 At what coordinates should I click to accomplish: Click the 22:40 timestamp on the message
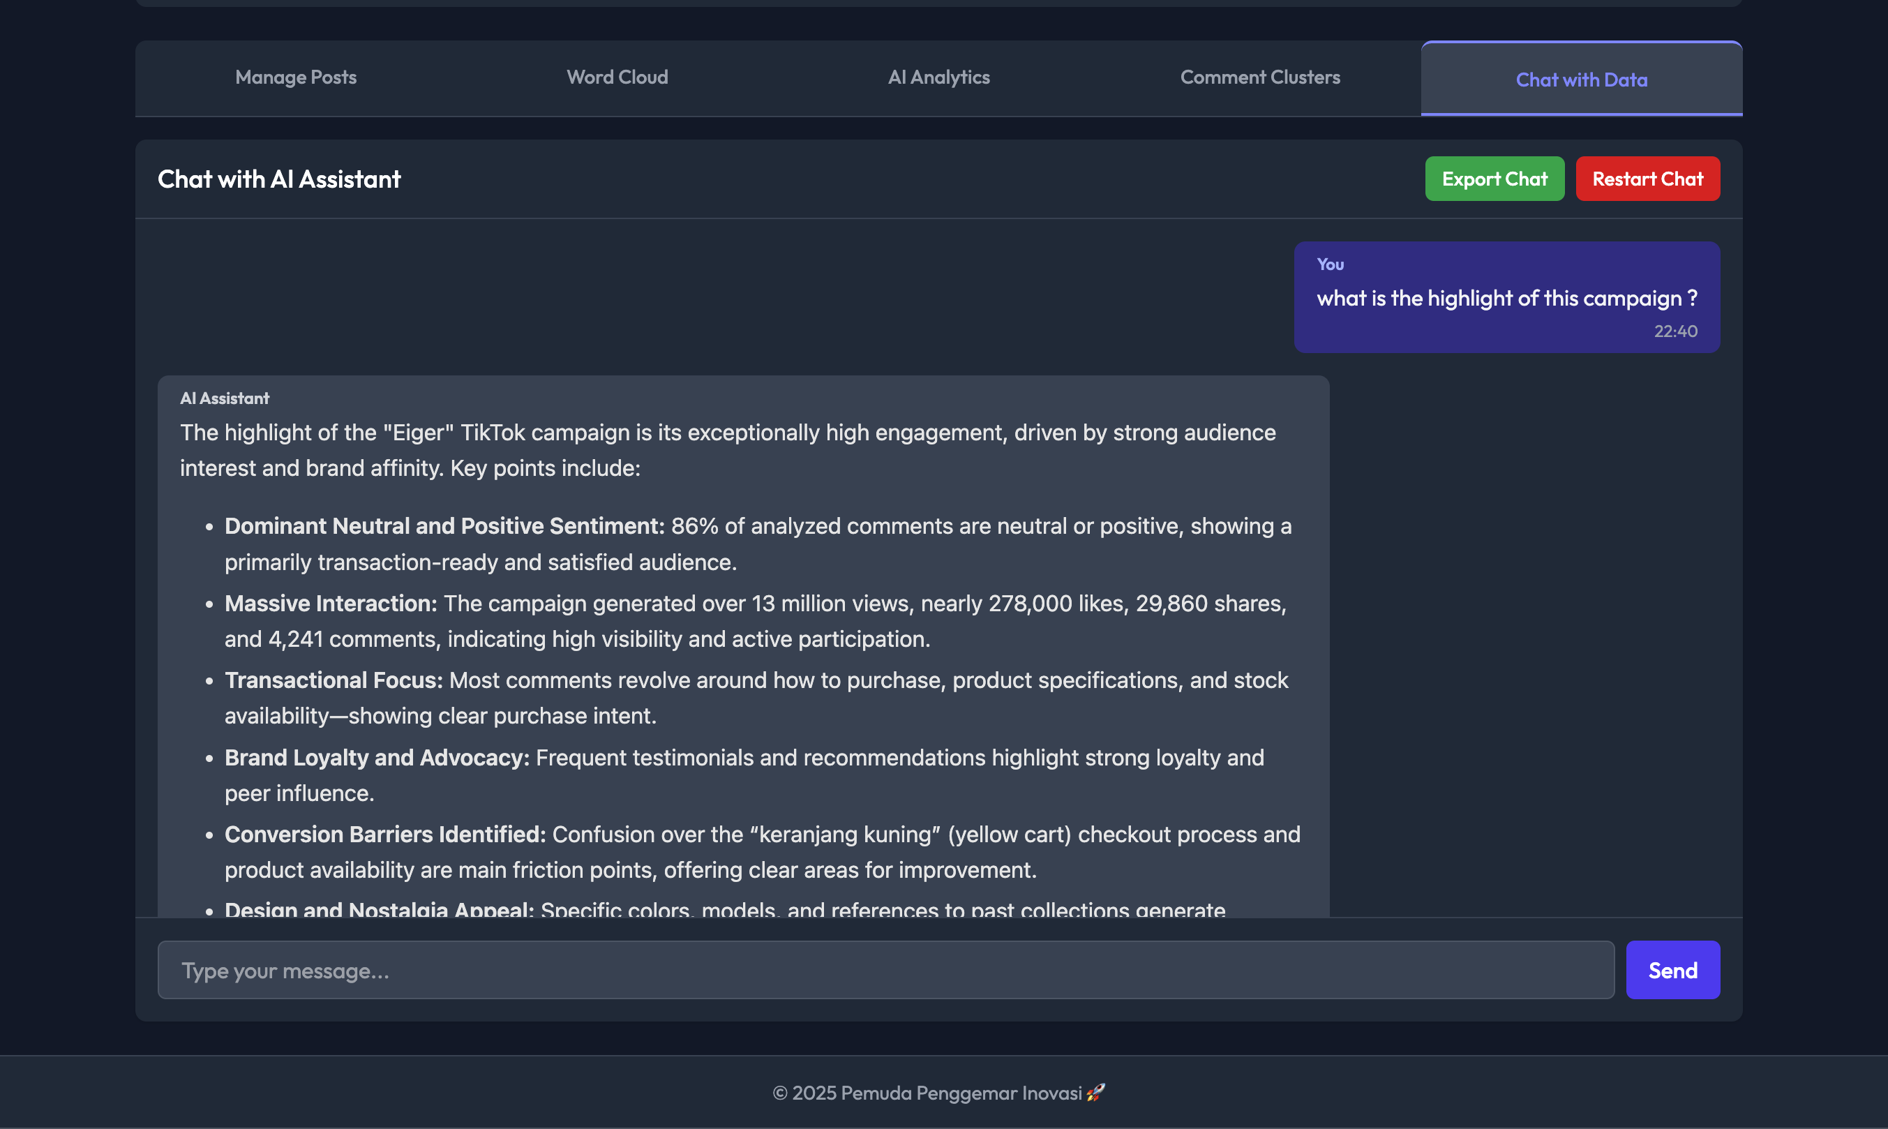1675,331
